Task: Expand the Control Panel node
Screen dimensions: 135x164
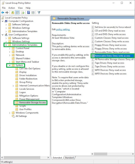Action: [x=10, y=48]
